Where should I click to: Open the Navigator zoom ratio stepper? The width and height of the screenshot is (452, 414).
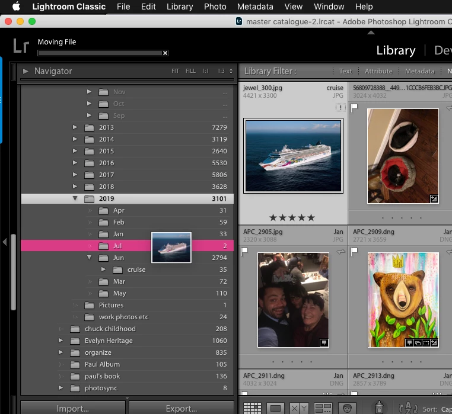(231, 71)
